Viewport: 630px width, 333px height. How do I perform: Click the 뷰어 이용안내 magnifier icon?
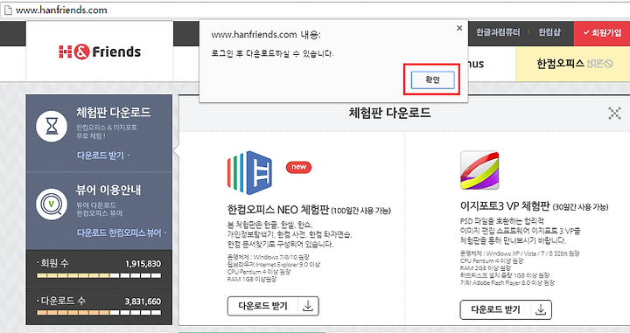tap(52, 204)
